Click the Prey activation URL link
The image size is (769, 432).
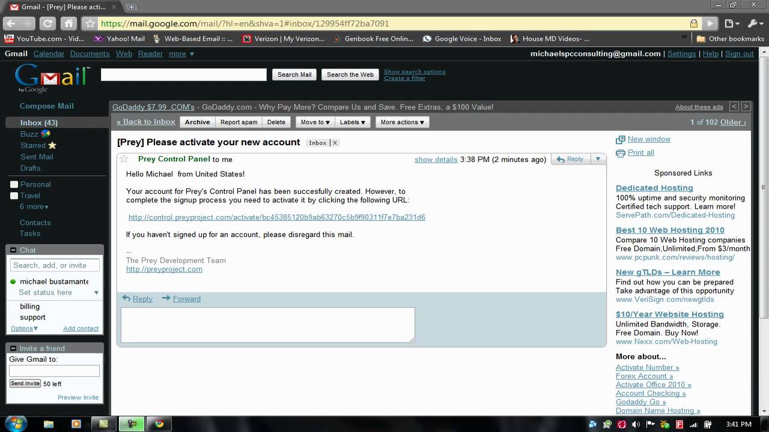277,217
